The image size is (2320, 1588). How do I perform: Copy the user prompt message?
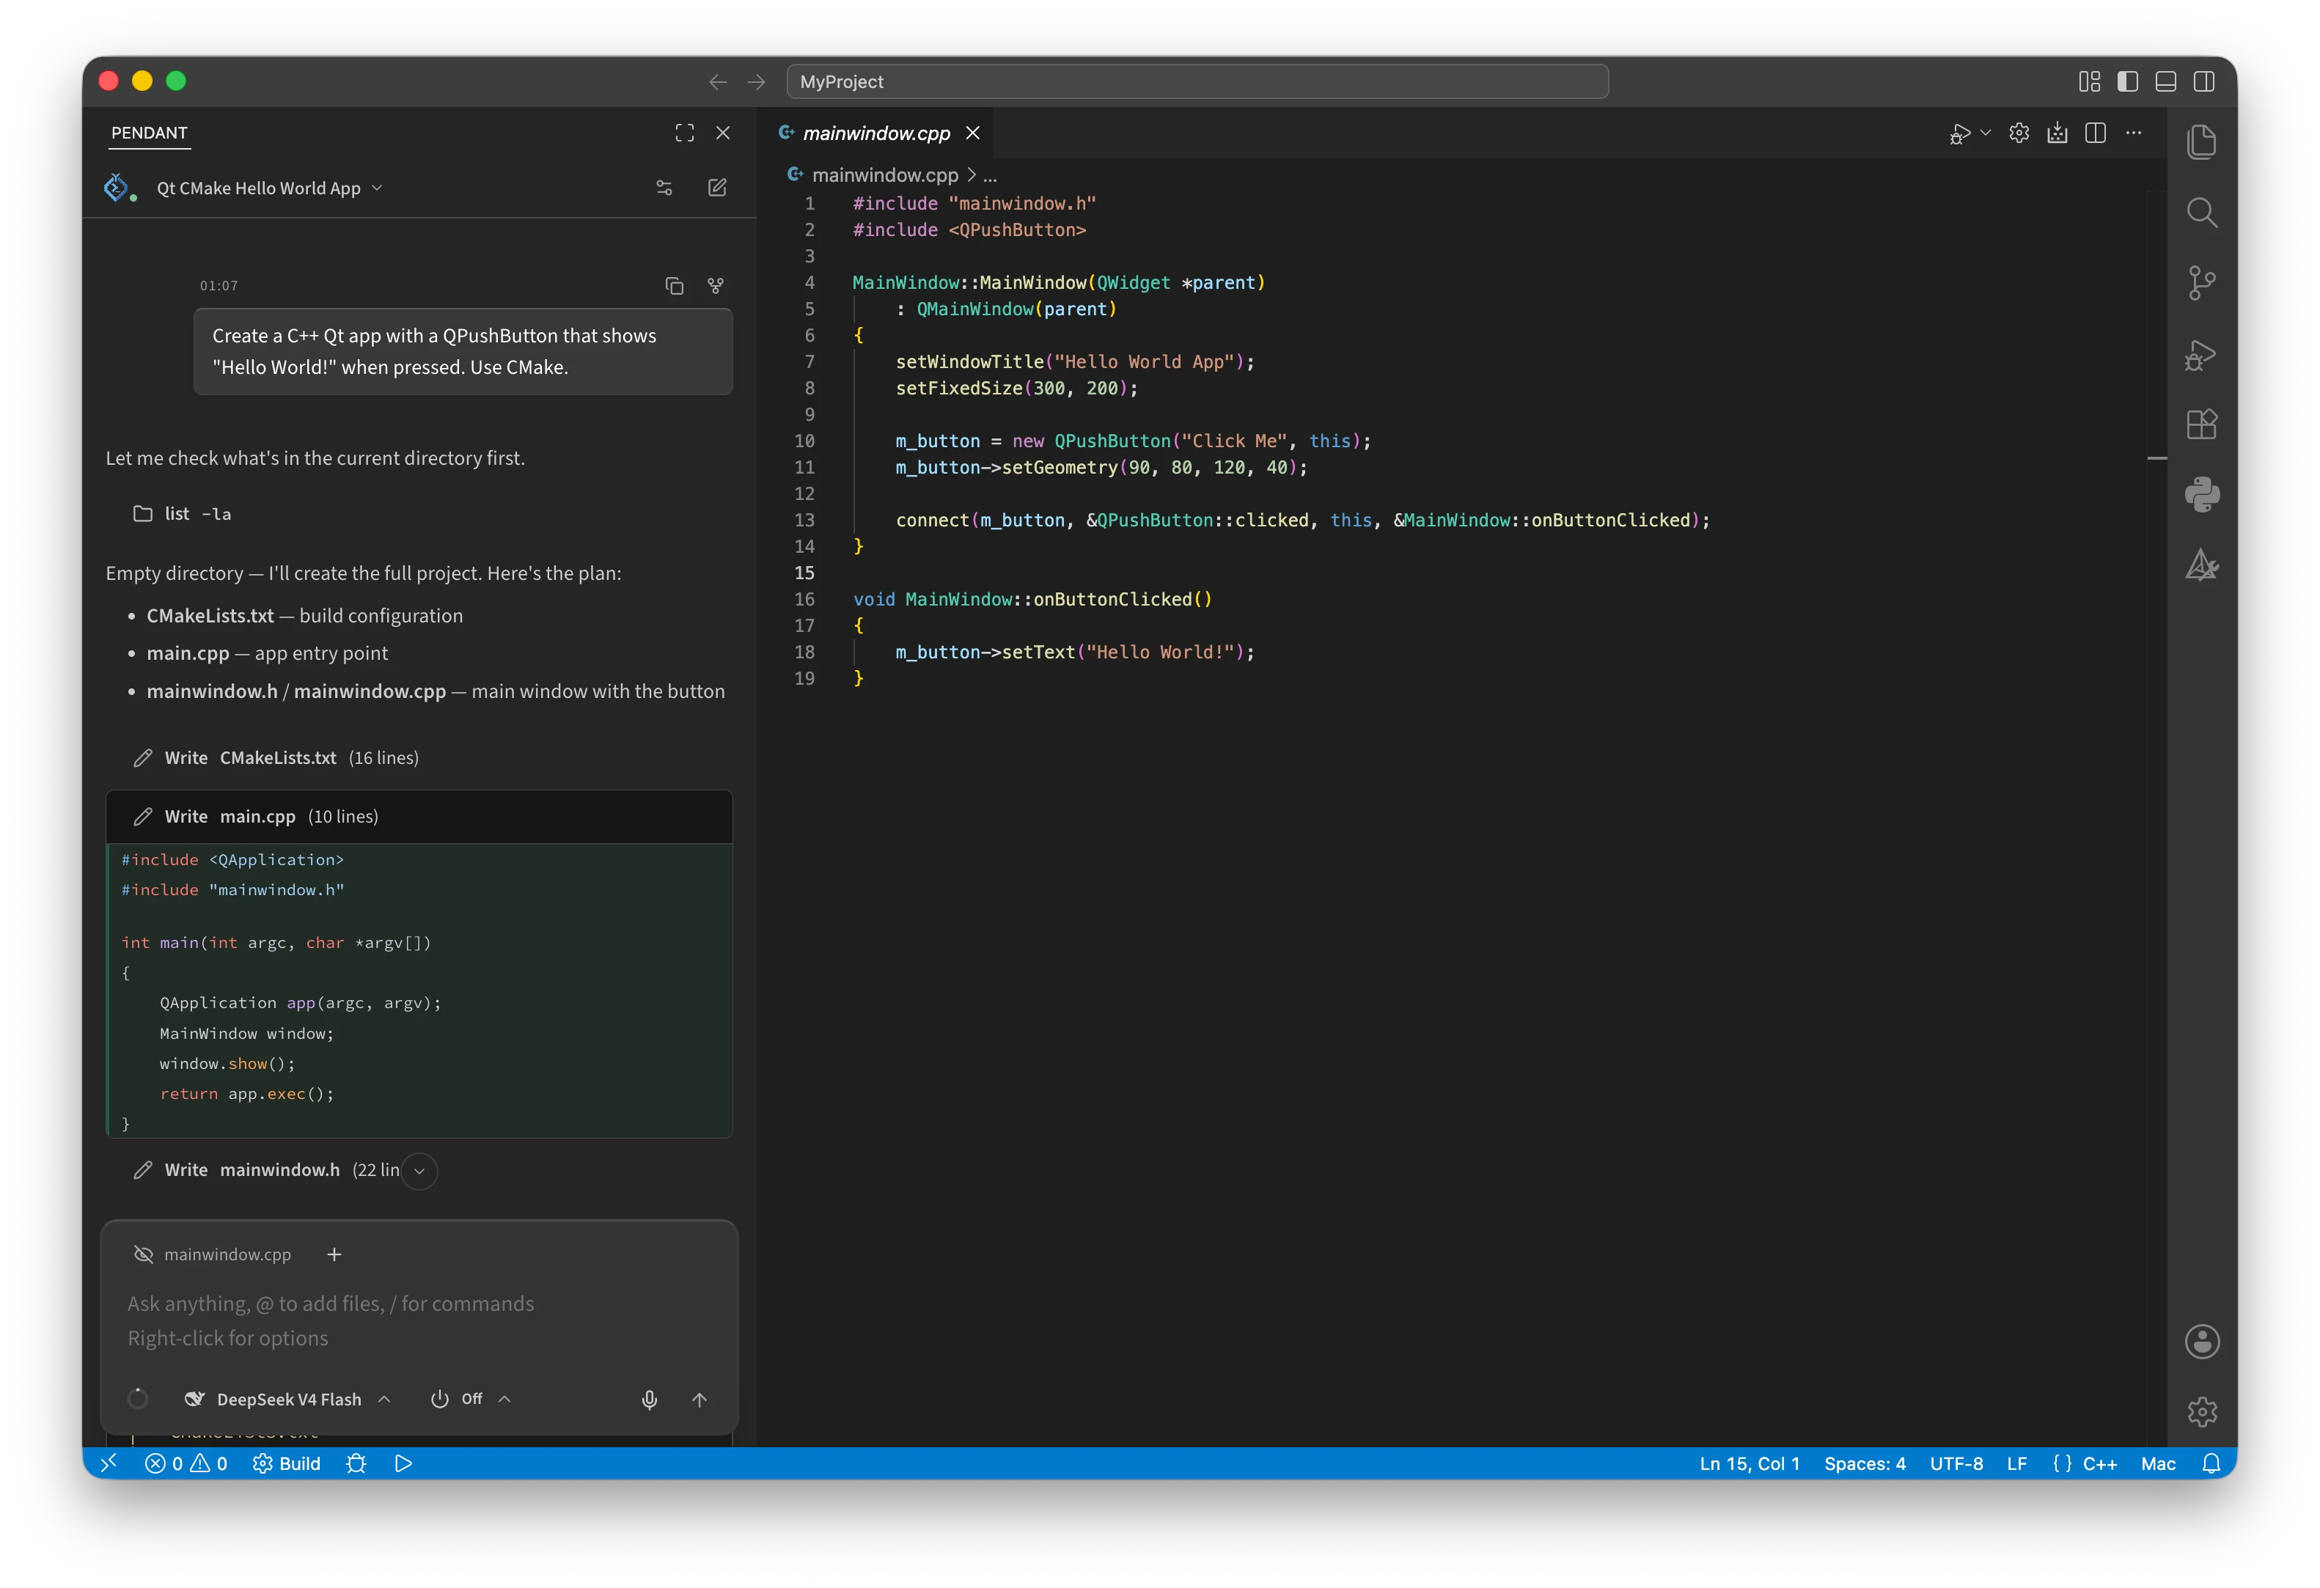coord(675,287)
